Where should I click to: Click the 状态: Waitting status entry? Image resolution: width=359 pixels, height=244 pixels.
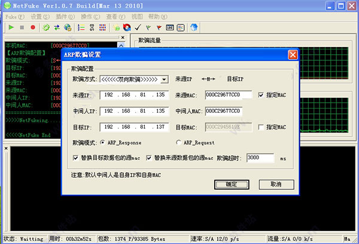[x=23, y=239]
